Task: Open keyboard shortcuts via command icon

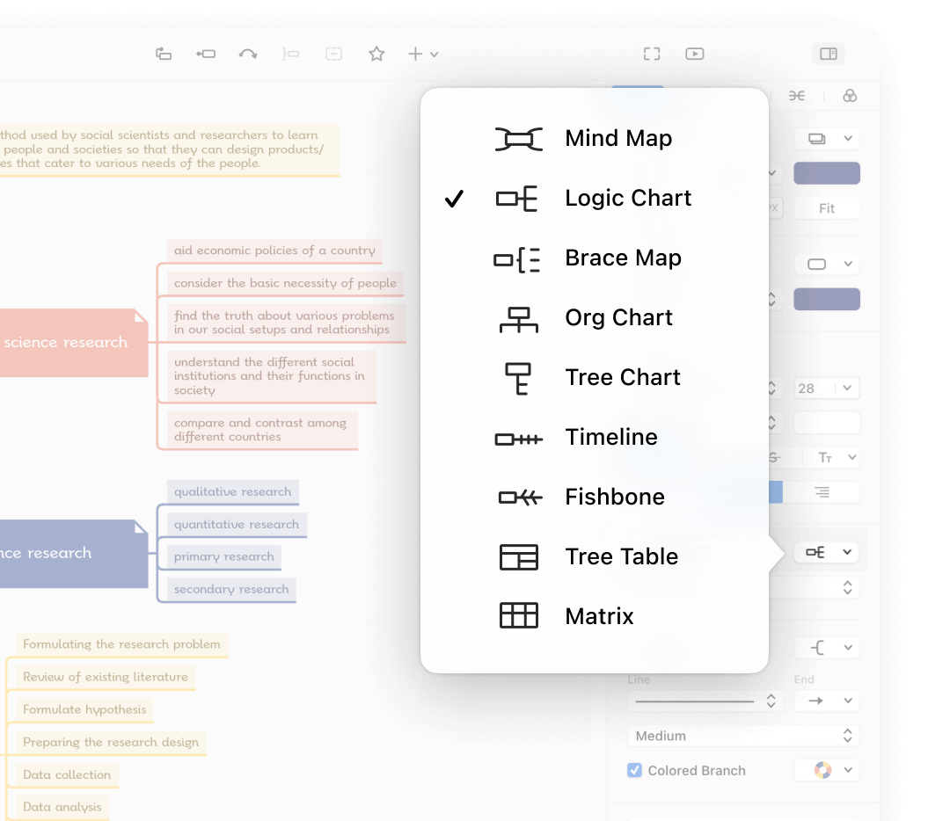Action: tap(797, 96)
